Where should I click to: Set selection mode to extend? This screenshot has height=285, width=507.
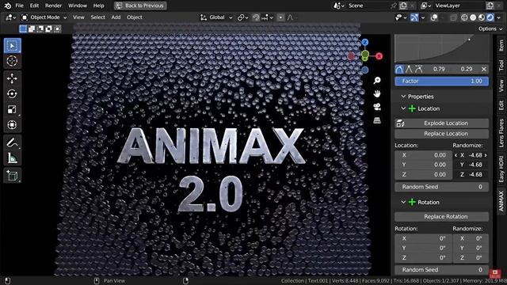tap(32, 29)
